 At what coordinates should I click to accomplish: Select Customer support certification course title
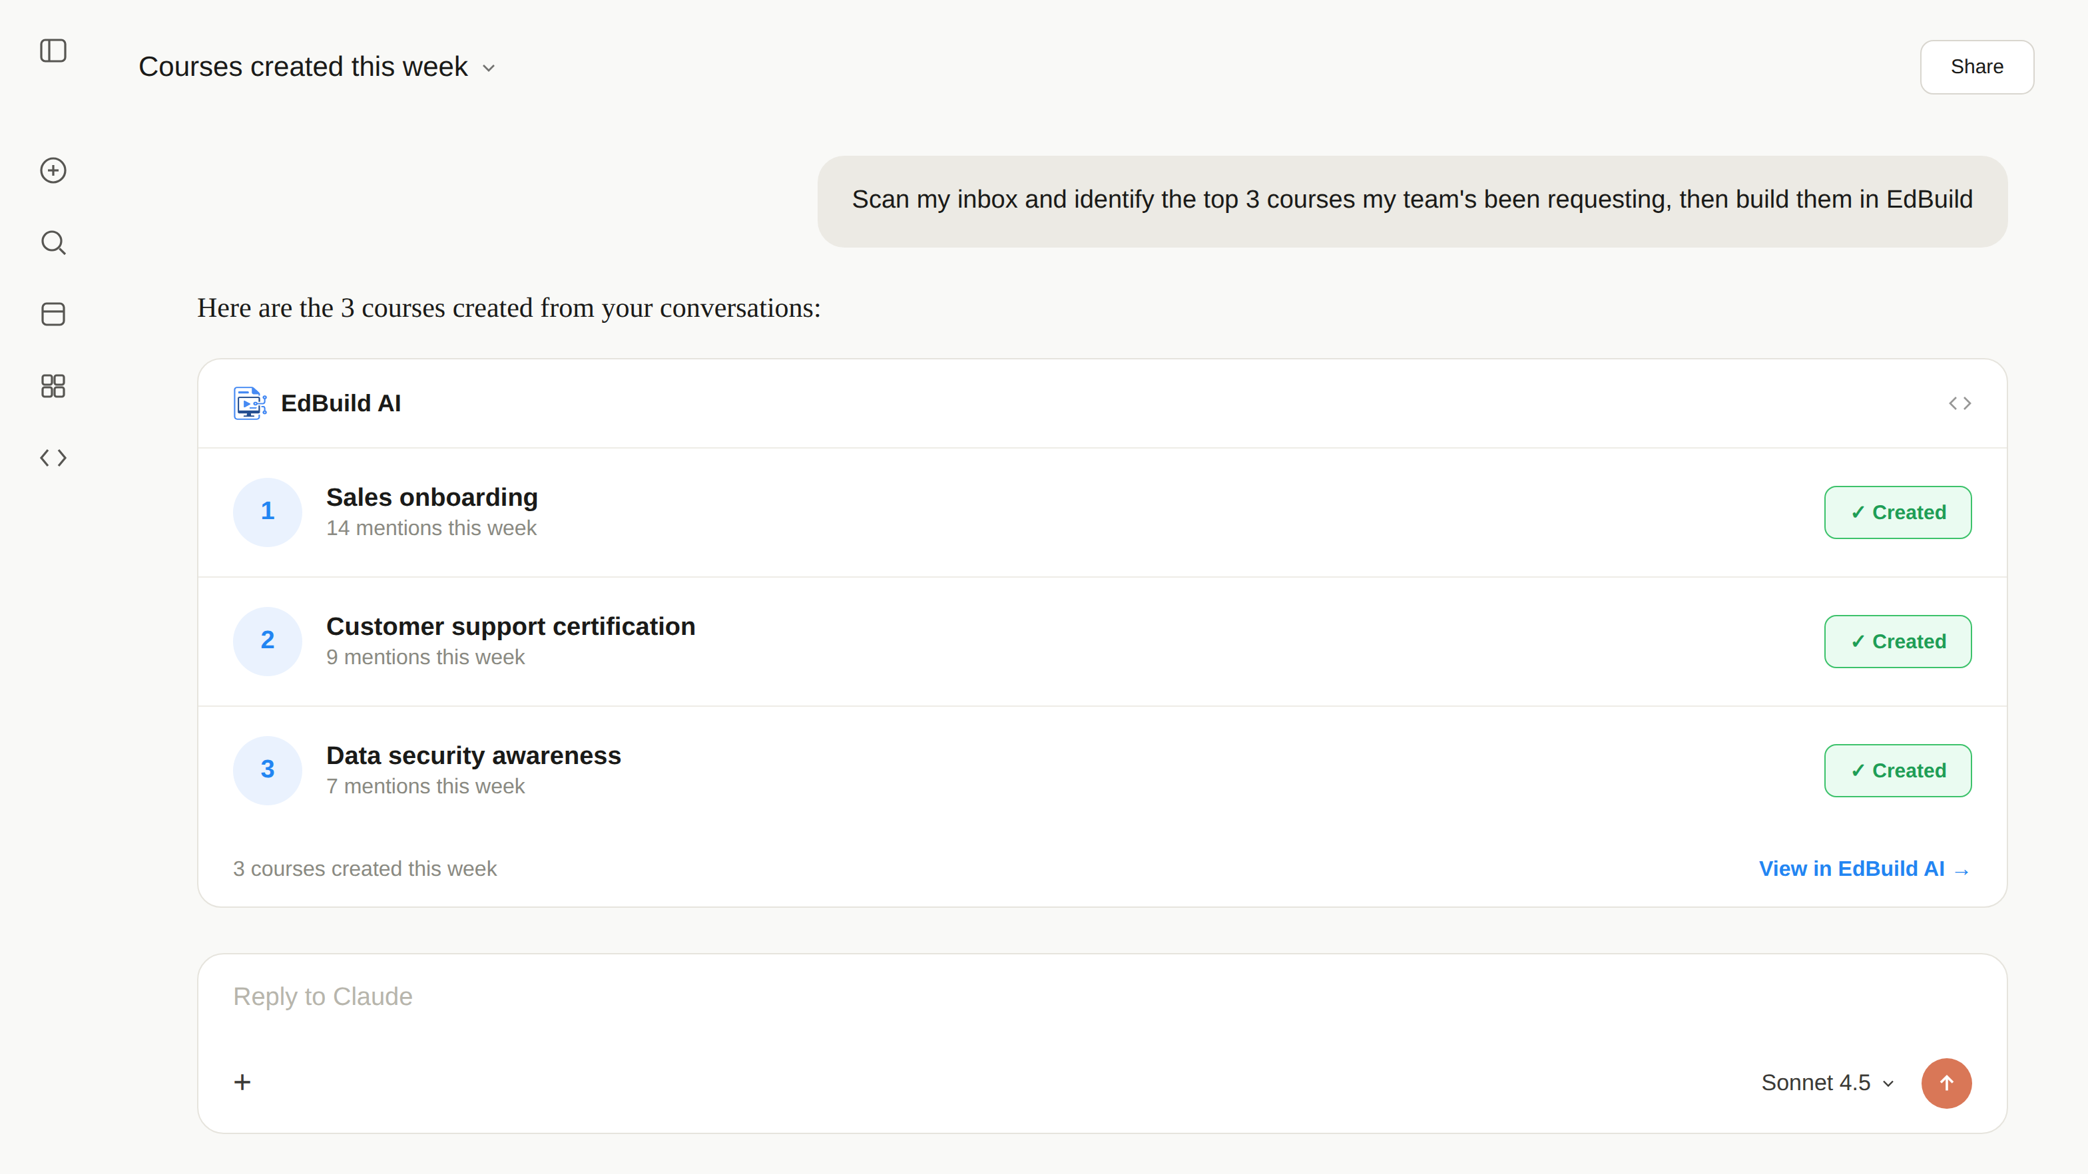pyautogui.click(x=511, y=626)
